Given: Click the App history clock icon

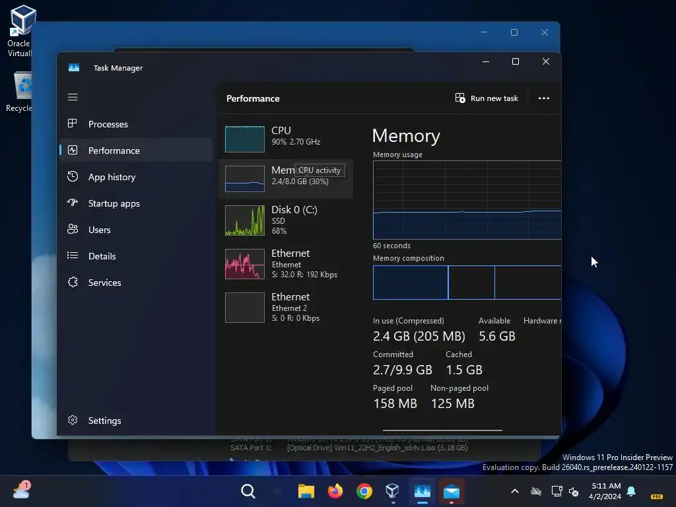Looking at the screenshot, I should coord(73,176).
